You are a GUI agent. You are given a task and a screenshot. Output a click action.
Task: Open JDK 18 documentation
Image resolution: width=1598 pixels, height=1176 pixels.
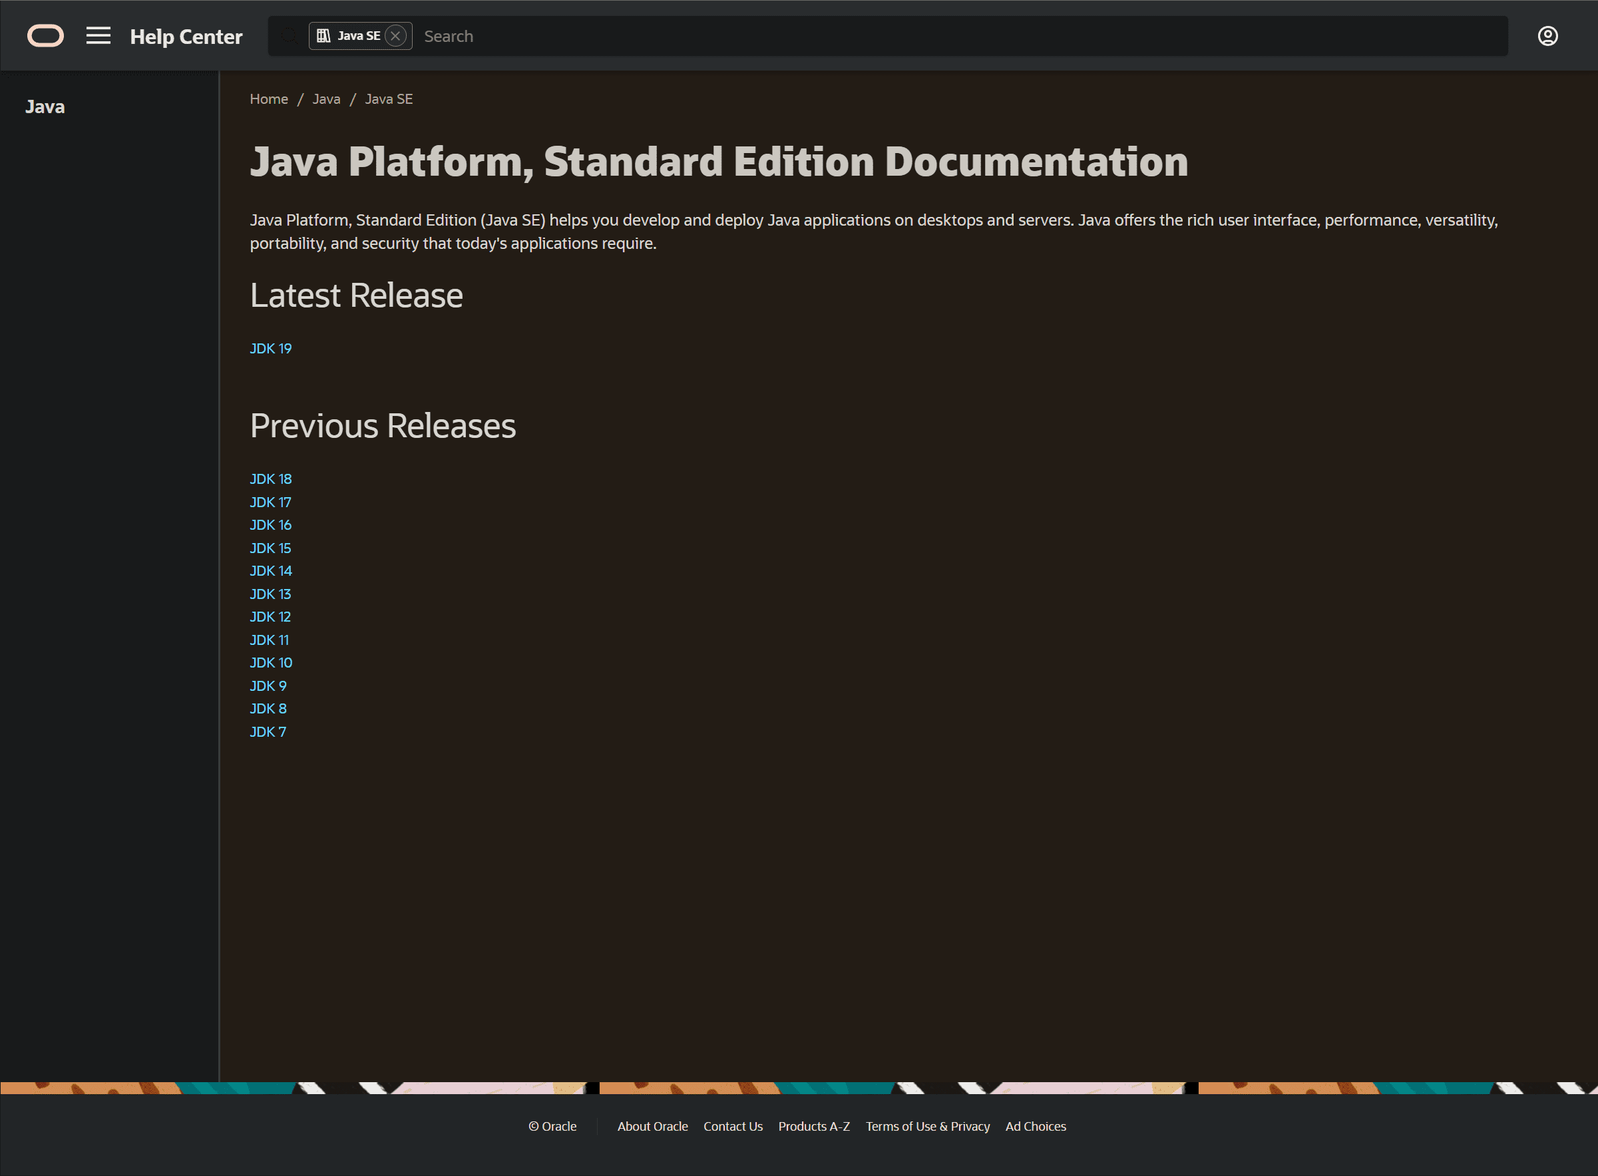click(x=270, y=479)
